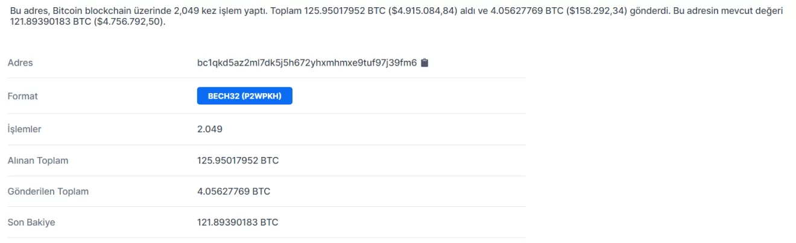Viewport: 796px width, 243px height.
Task: Click the Gönderilen Toplam label
Action: pos(48,191)
